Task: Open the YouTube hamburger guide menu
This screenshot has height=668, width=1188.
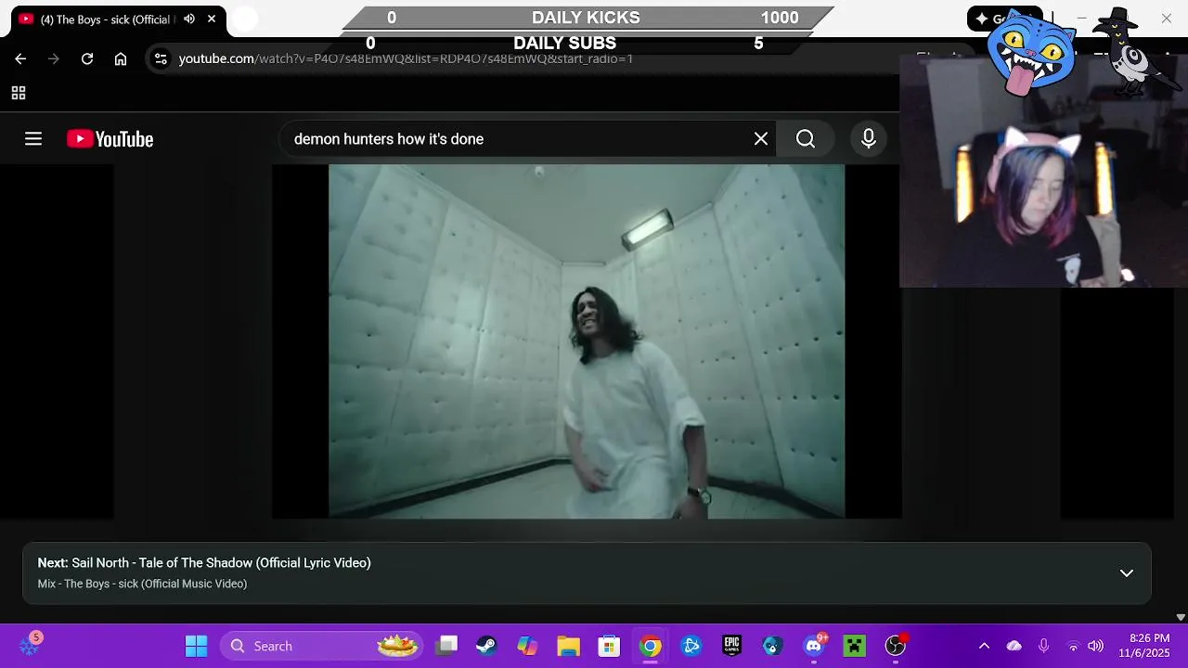Action: [x=33, y=139]
